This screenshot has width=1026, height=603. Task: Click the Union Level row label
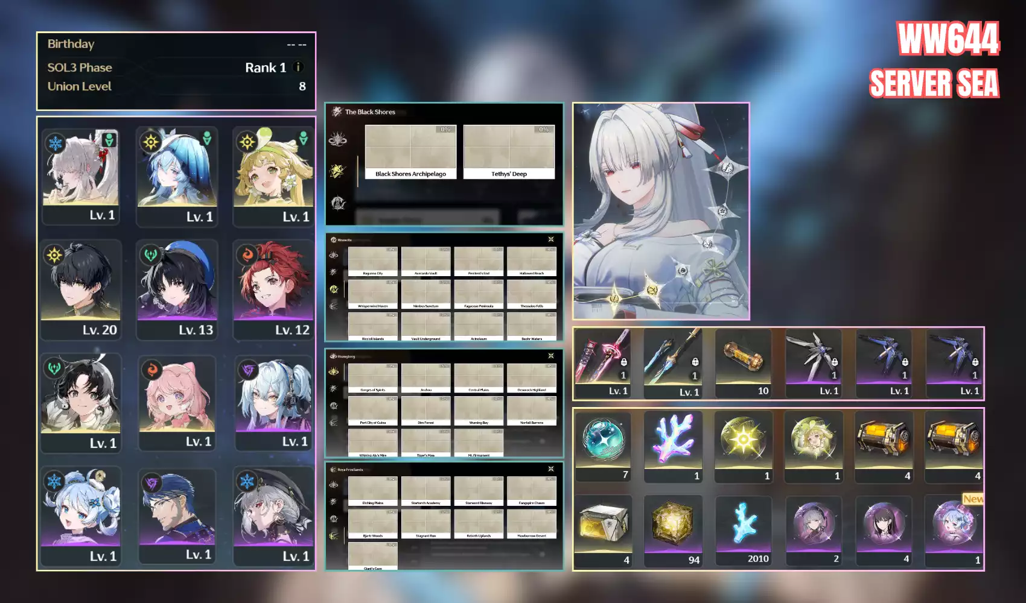(x=80, y=86)
